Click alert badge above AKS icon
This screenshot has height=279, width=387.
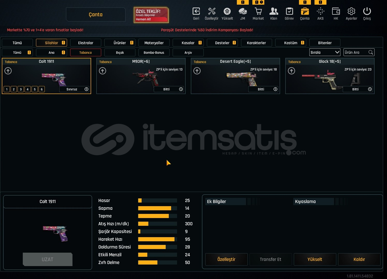click(x=320, y=2)
